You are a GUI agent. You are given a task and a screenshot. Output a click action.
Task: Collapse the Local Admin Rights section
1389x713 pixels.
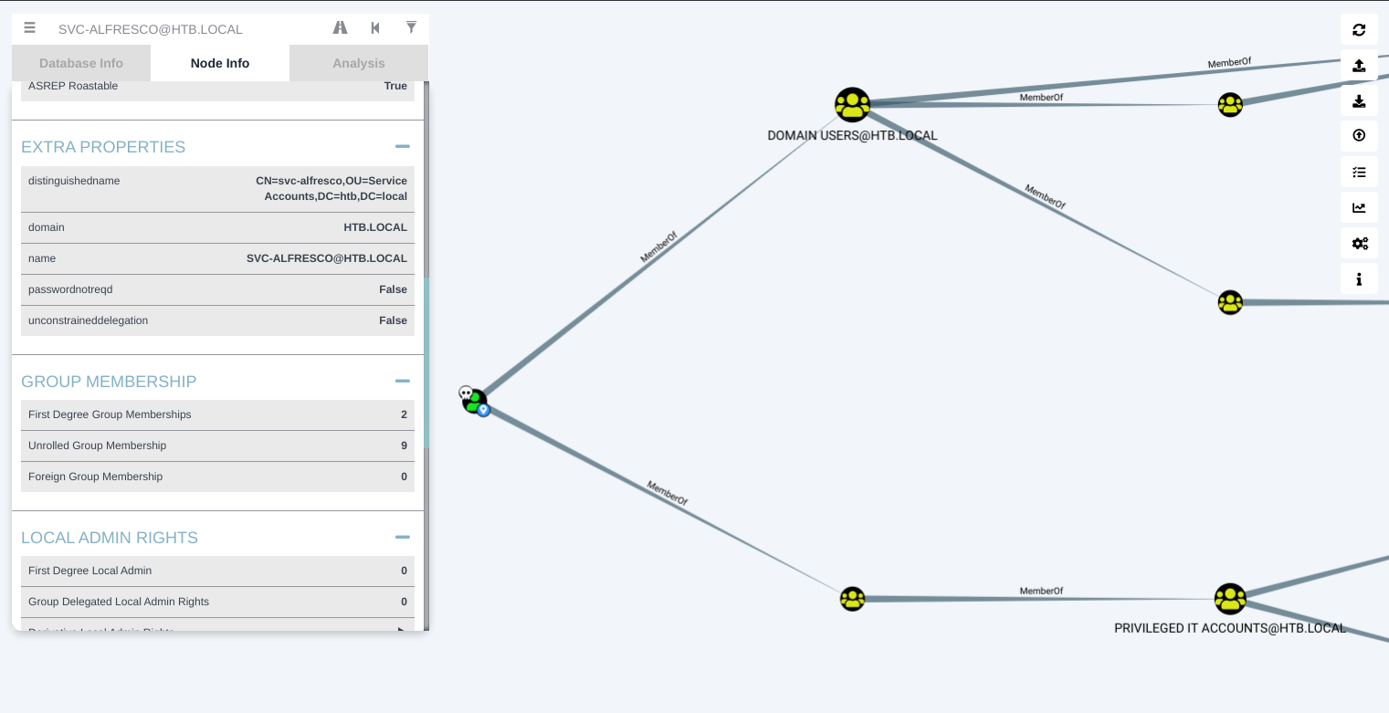click(402, 538)
